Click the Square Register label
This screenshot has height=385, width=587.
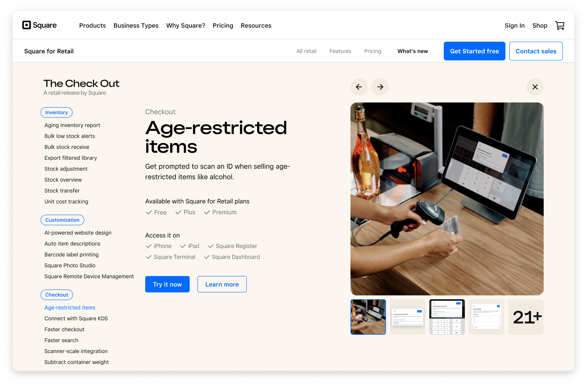237,246
